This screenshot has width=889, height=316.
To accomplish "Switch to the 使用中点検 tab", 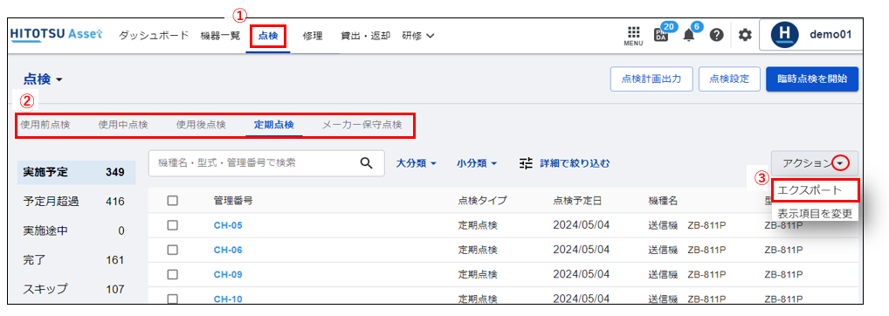I will coord(123,125).
